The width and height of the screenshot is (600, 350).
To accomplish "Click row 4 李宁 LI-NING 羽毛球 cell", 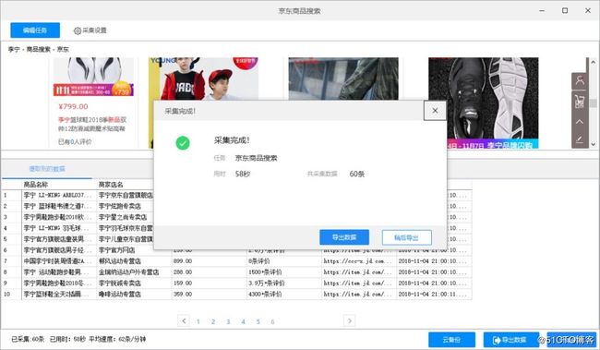I will pos(58,228).
